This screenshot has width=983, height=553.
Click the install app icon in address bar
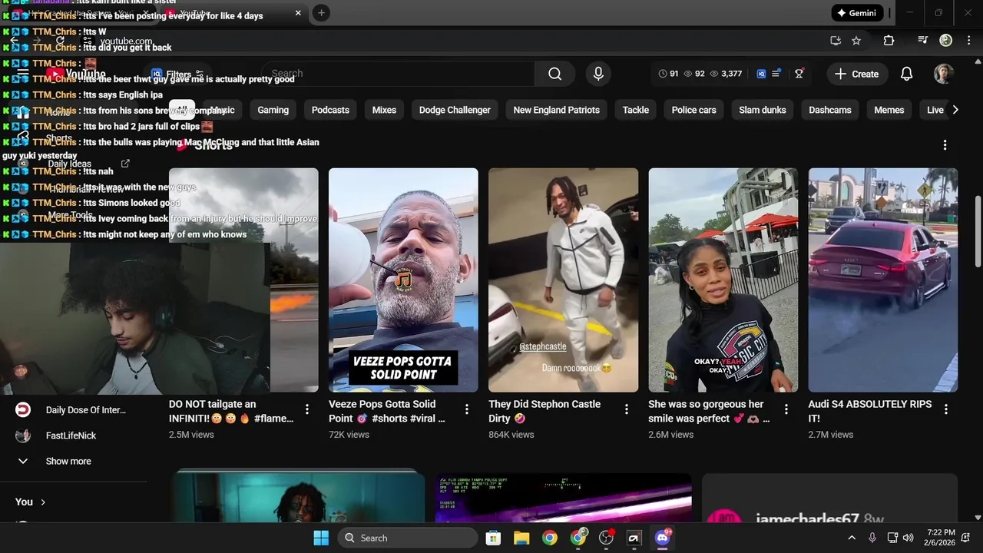836,41
